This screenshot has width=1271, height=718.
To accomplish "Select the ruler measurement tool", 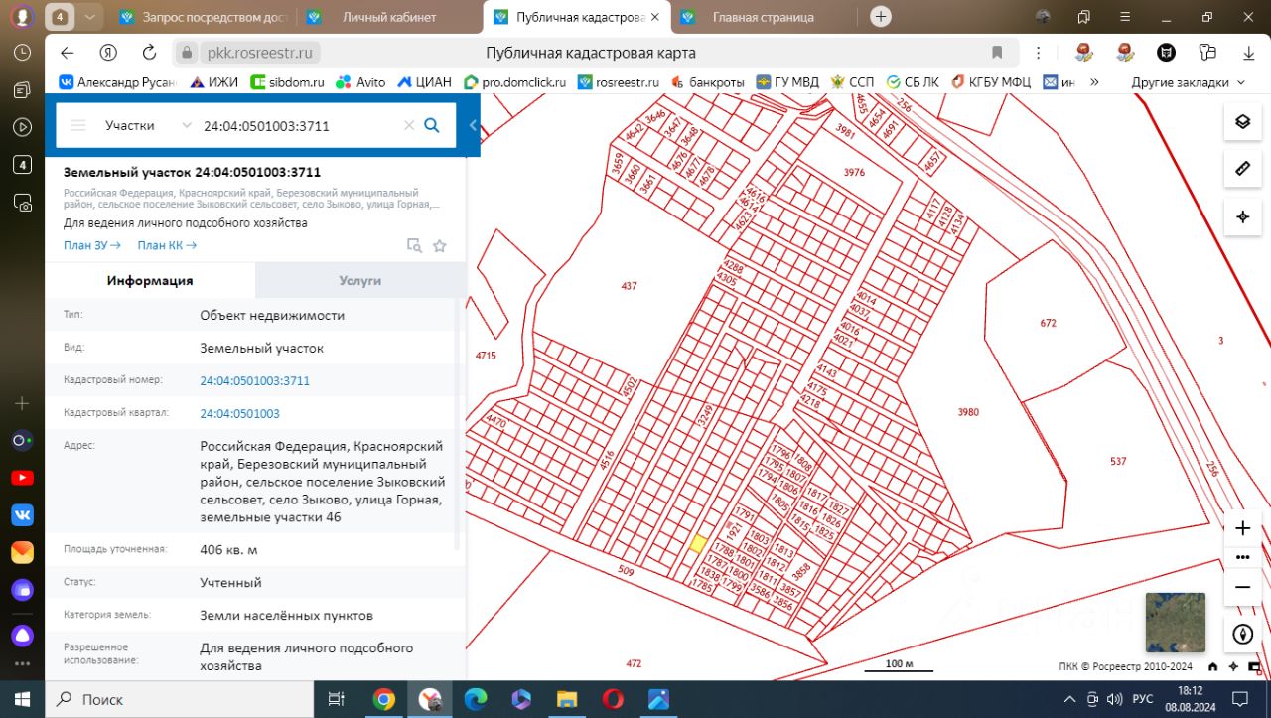I will pos(1242,169).
